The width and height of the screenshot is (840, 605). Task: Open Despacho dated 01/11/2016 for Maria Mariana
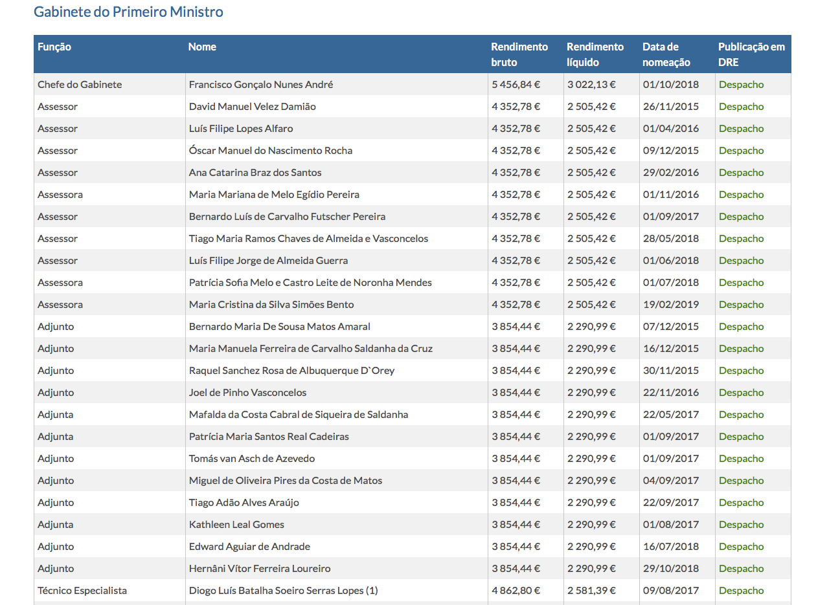pyautogui.click(x=741, y=195)
